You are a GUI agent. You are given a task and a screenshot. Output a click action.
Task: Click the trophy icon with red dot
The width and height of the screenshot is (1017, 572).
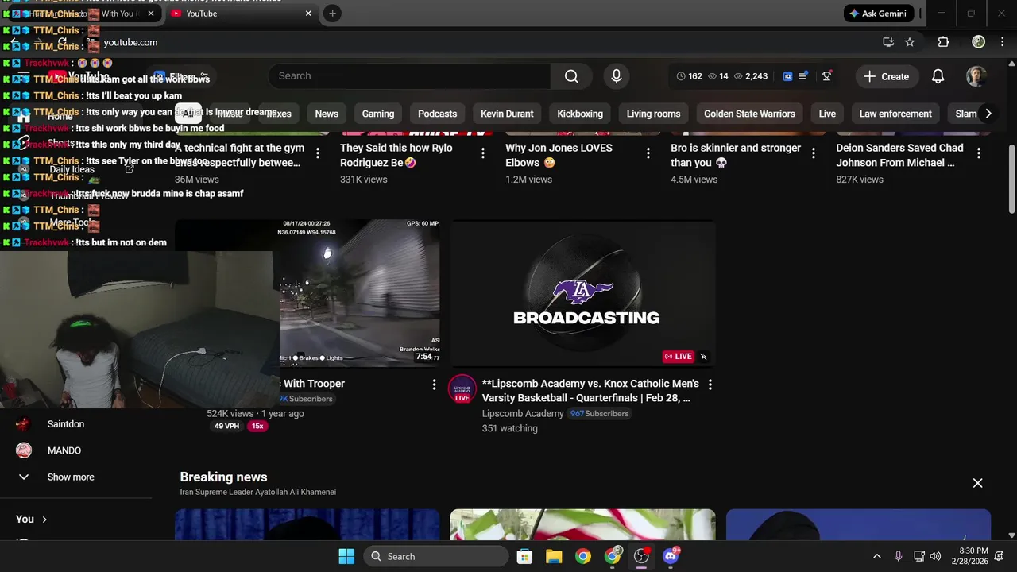click(826, 76)
